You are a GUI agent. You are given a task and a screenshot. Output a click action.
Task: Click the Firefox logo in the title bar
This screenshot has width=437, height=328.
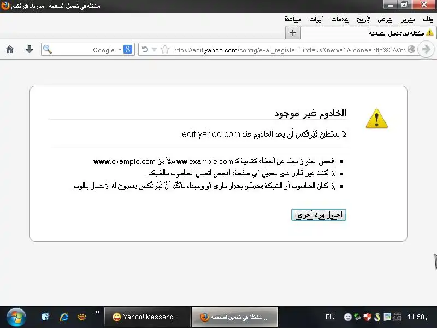(5, 5)
